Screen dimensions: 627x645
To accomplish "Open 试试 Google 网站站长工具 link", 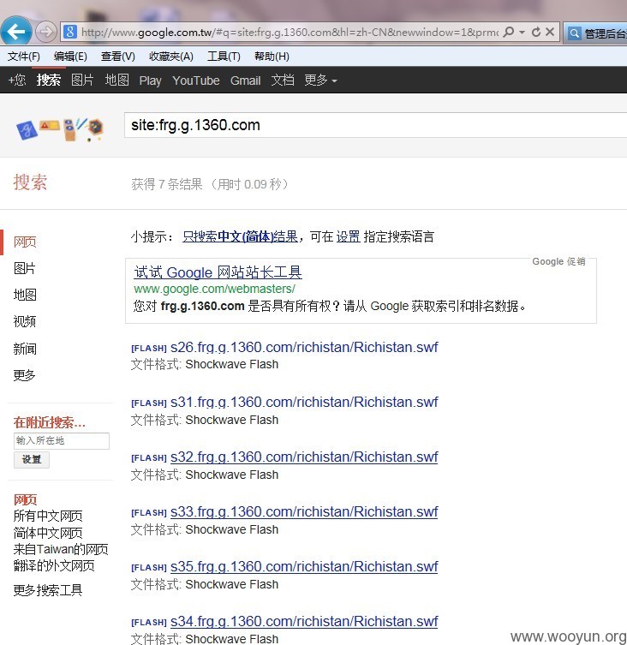I will point(218,272).
